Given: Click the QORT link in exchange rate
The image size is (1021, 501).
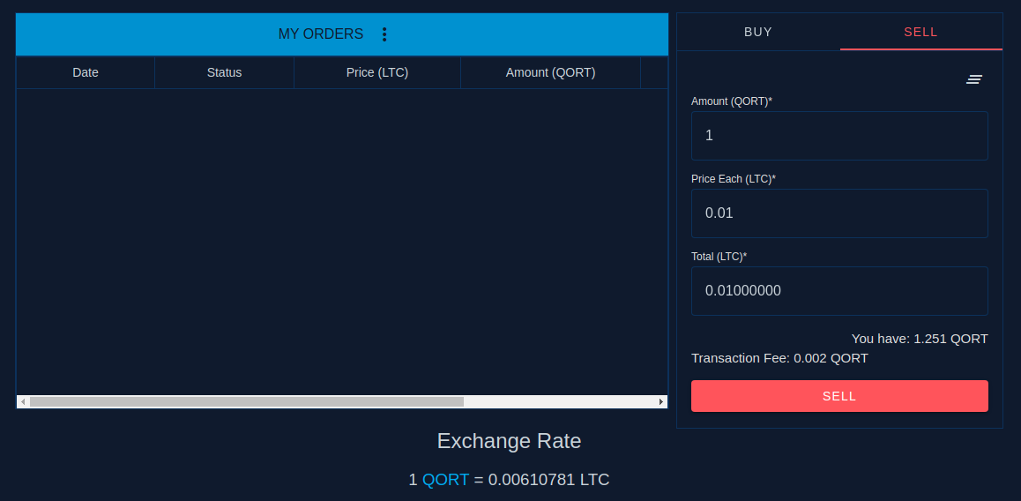Looking at the screenshot, I should 445,480.
